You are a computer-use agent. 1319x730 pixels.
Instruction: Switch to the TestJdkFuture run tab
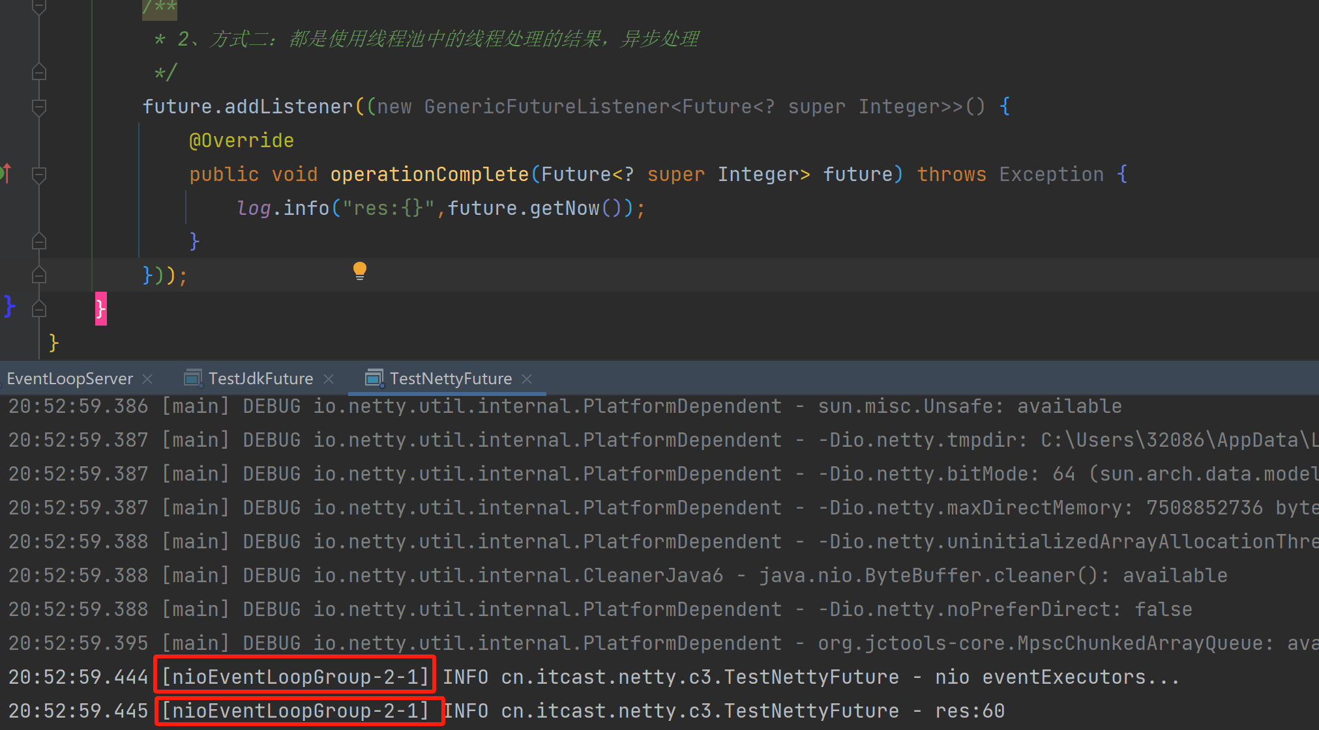260,379
